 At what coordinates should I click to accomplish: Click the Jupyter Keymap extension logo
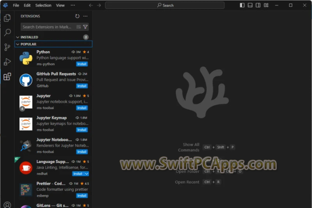pos(26,124)
